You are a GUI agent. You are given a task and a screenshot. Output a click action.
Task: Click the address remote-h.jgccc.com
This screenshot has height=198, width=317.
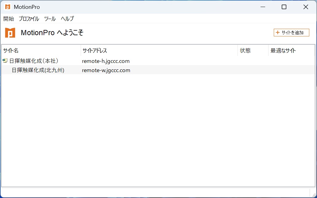(106, 61)
